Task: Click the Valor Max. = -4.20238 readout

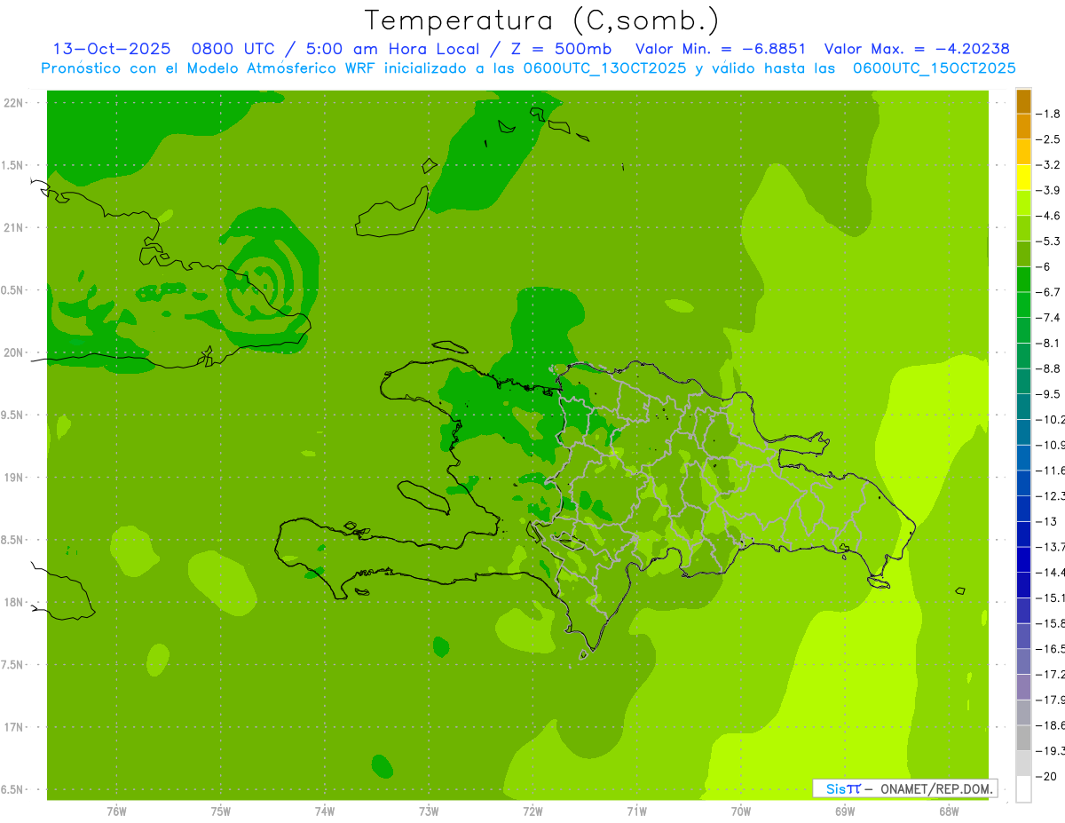Action: coord(916,49)
